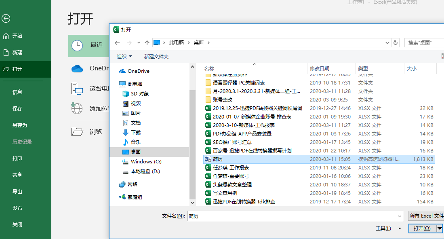Screen dimensions: 444x239
Task: Select 打开 in Excel sidebar
Action: (25, 69)
